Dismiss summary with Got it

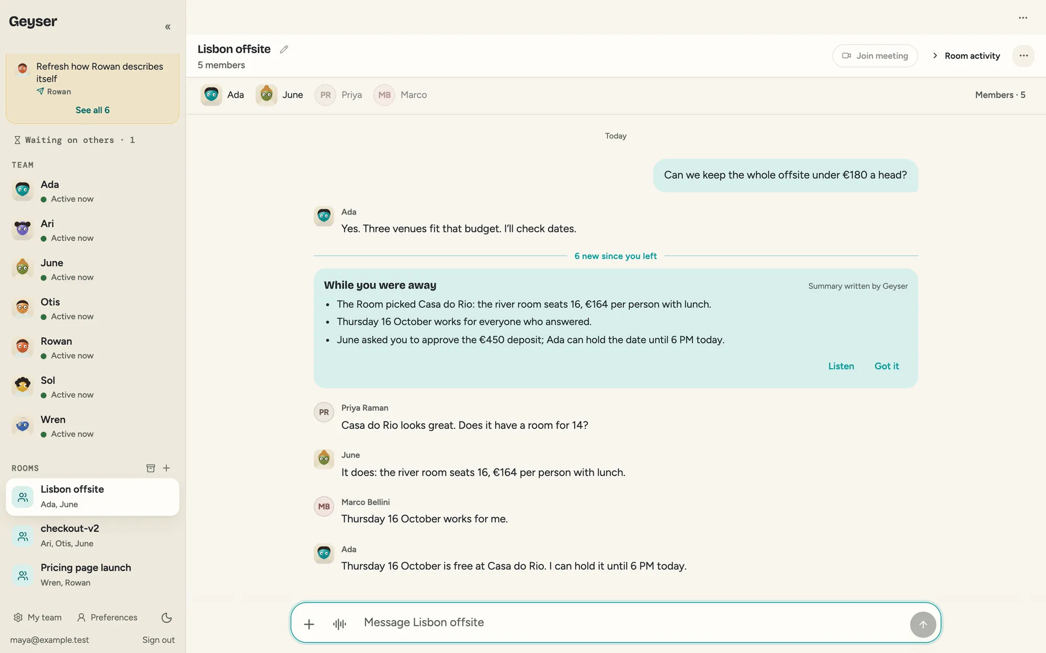(886, 366)
